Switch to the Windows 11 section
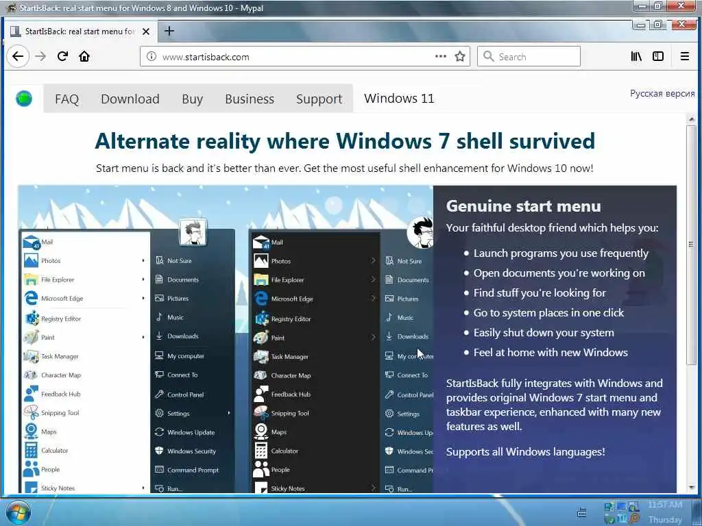Screen dimensions: 702x526 click(399, 99)
